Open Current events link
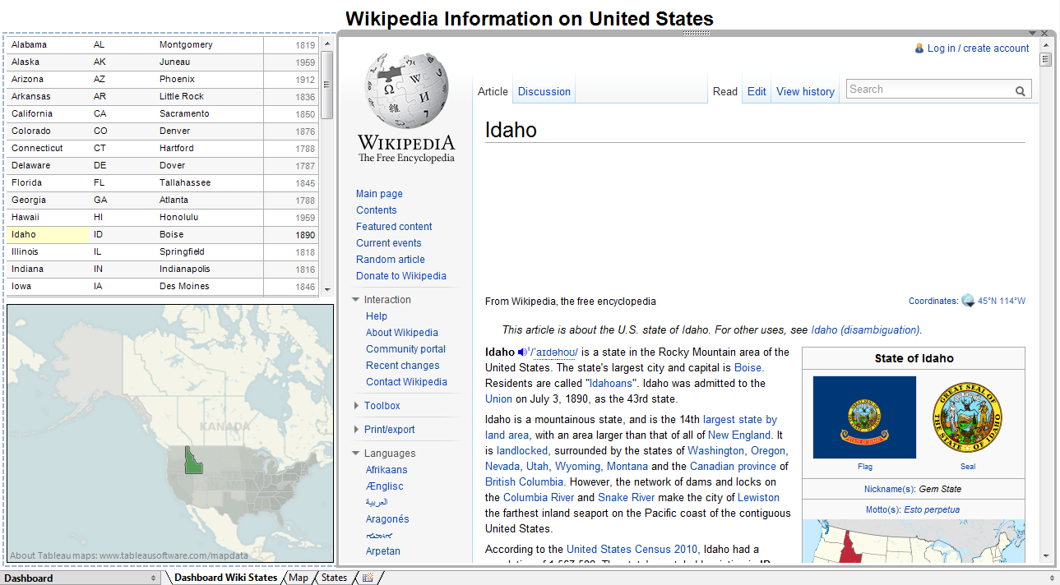Viewport: 1060px width, 585px height. pos(389,243)
